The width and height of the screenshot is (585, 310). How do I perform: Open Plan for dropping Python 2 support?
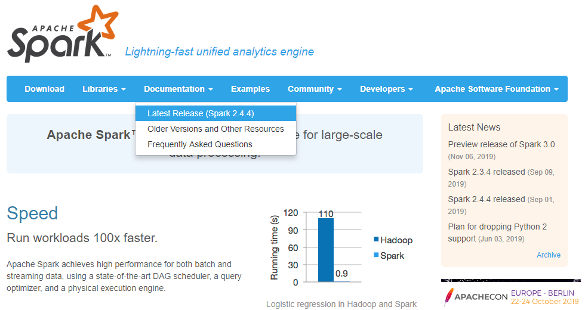point(497,227)
